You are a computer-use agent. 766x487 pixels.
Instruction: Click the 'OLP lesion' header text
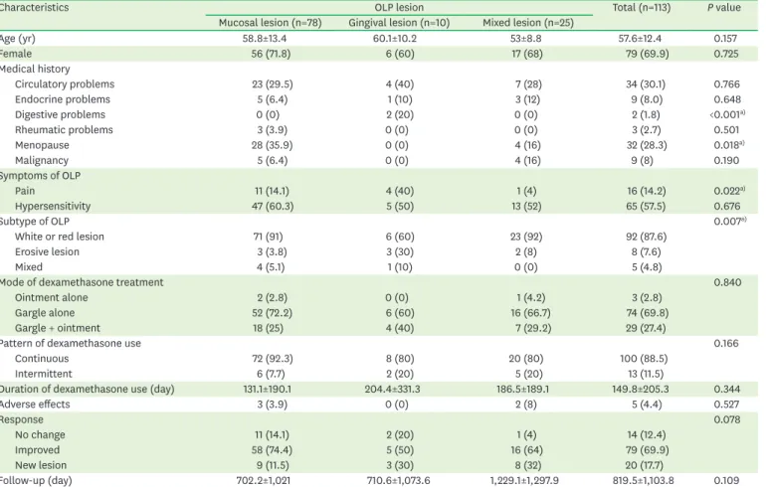coord(399,8)
